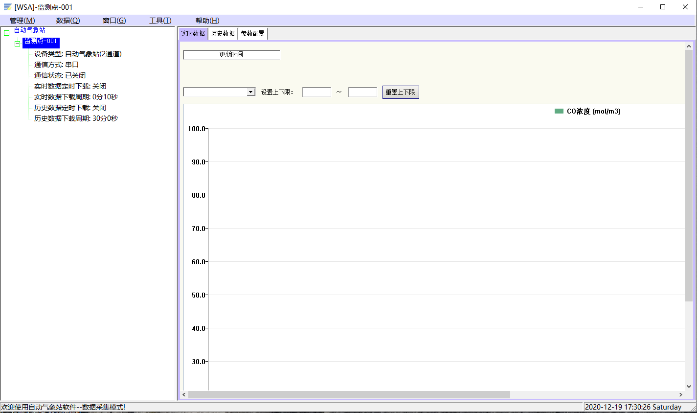Click the WSA app icon in title bar
This screenshot has height=413, width=697.
7,7
